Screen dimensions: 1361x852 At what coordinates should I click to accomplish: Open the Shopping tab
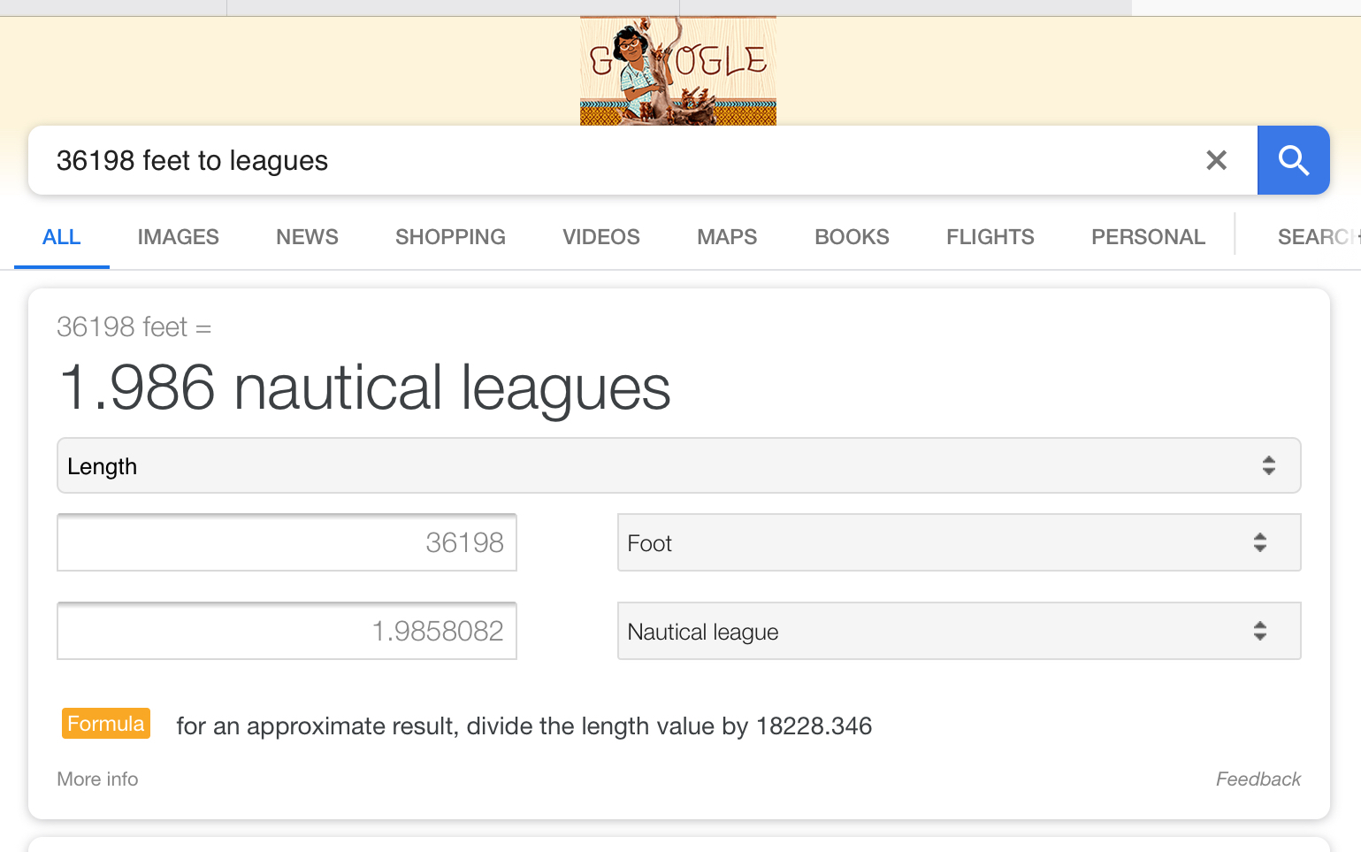tap(450, 237)
